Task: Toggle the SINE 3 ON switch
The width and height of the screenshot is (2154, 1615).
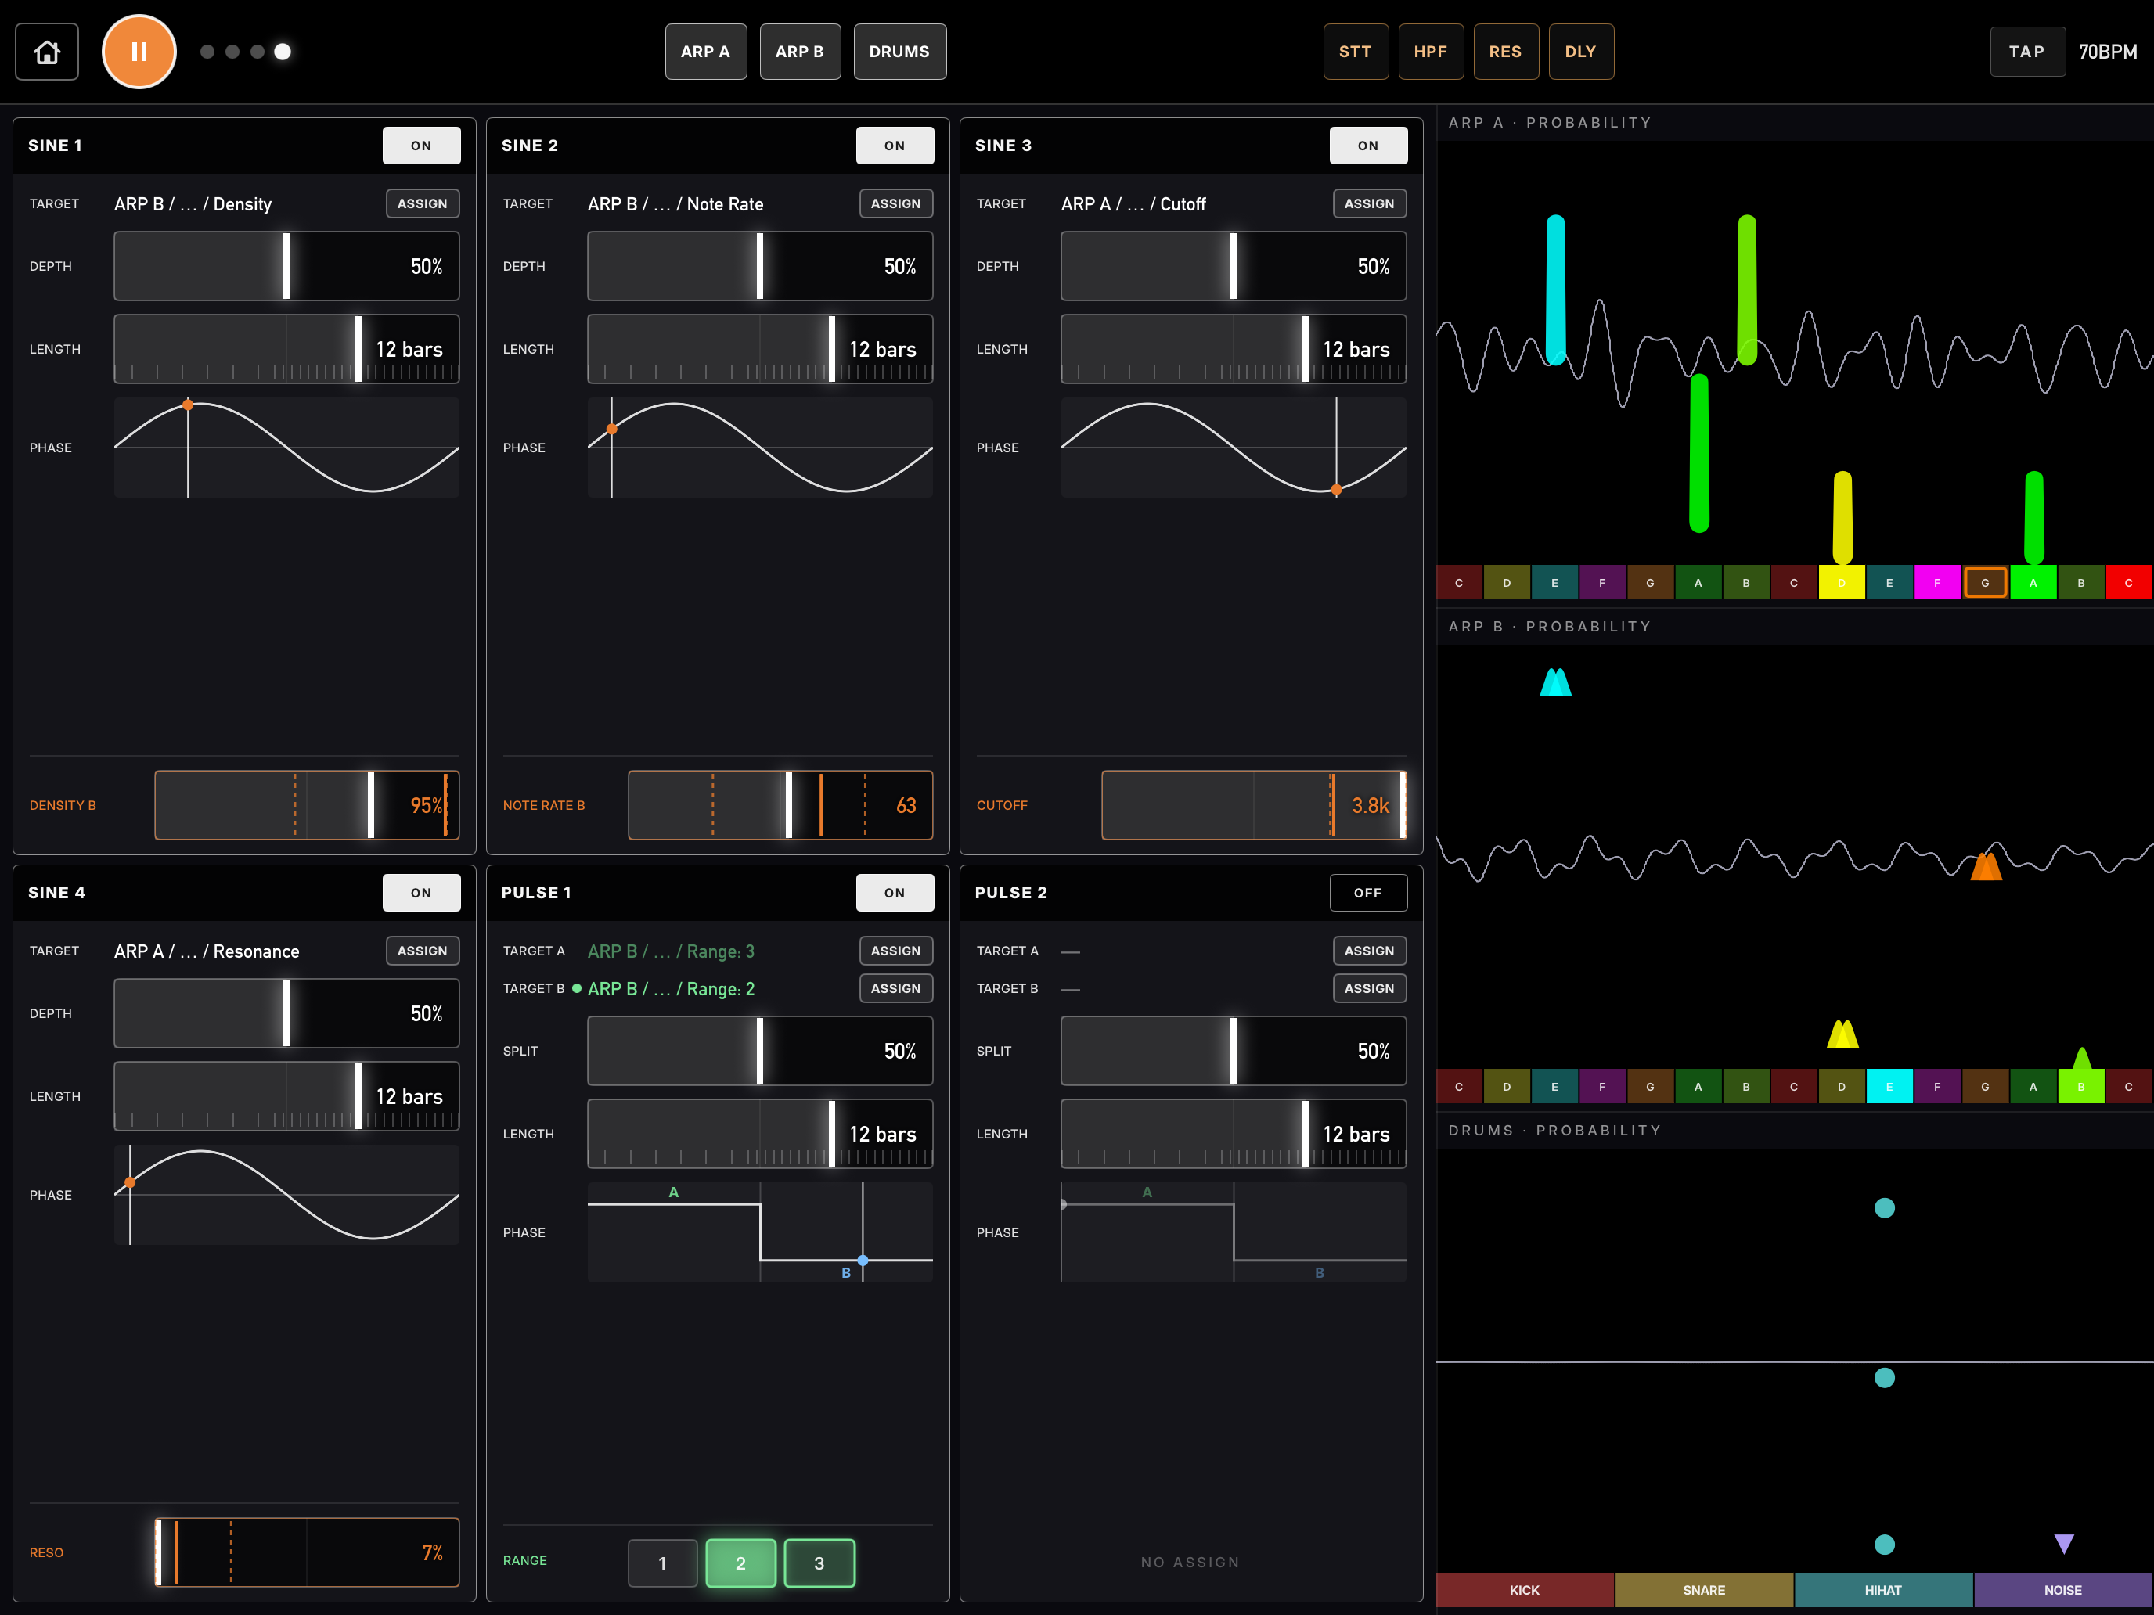Action: 1368,145
